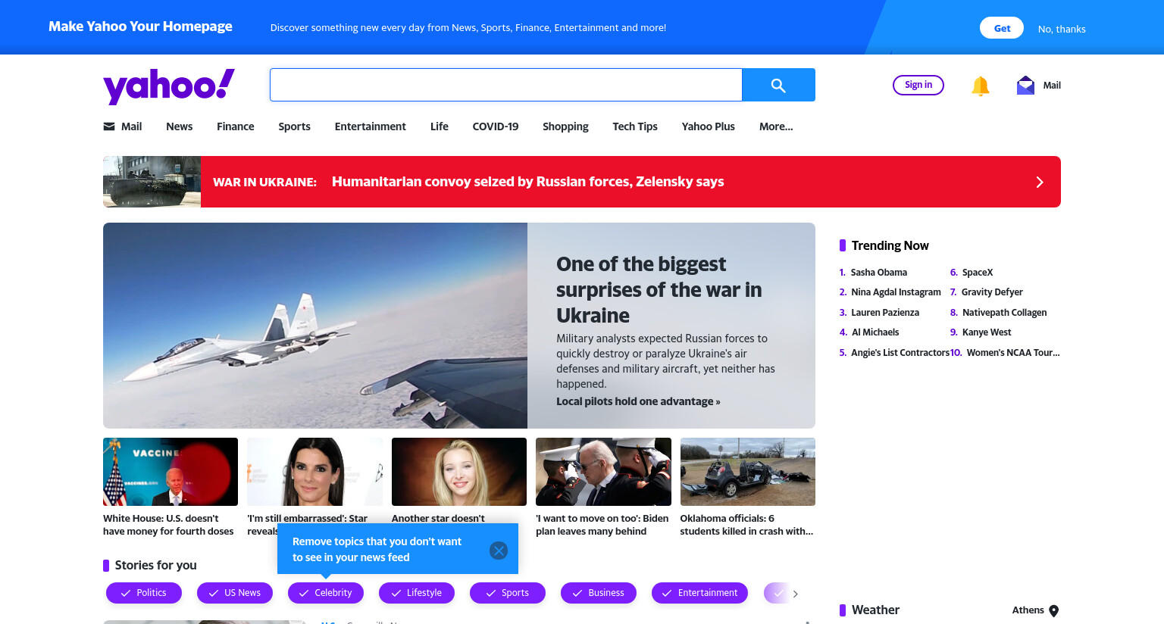Toggle the Sports topic chip

coord(508,593)
